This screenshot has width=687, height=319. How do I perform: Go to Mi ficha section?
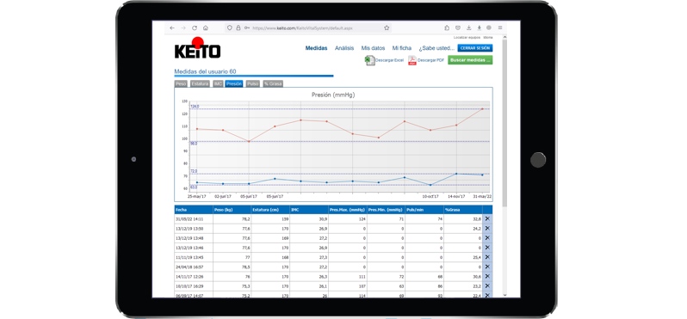click(x=402, y=48)
